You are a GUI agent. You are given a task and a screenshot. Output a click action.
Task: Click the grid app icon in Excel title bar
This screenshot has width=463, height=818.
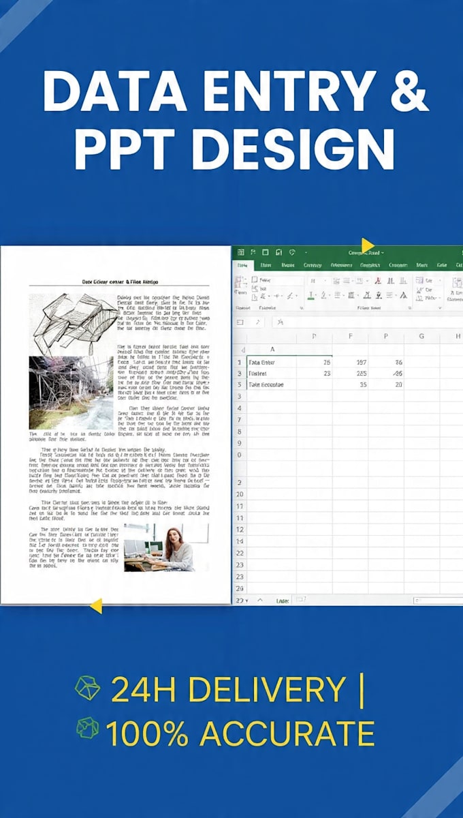241,252
